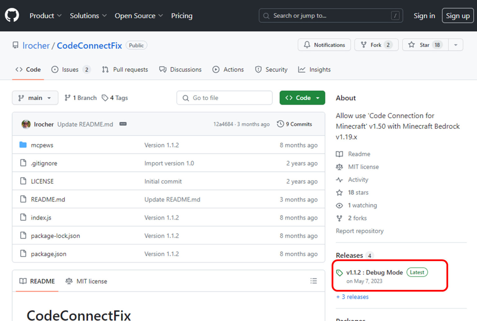477x321 pixels.
Task: Switch to the Security tab
Action: [271, 69]
